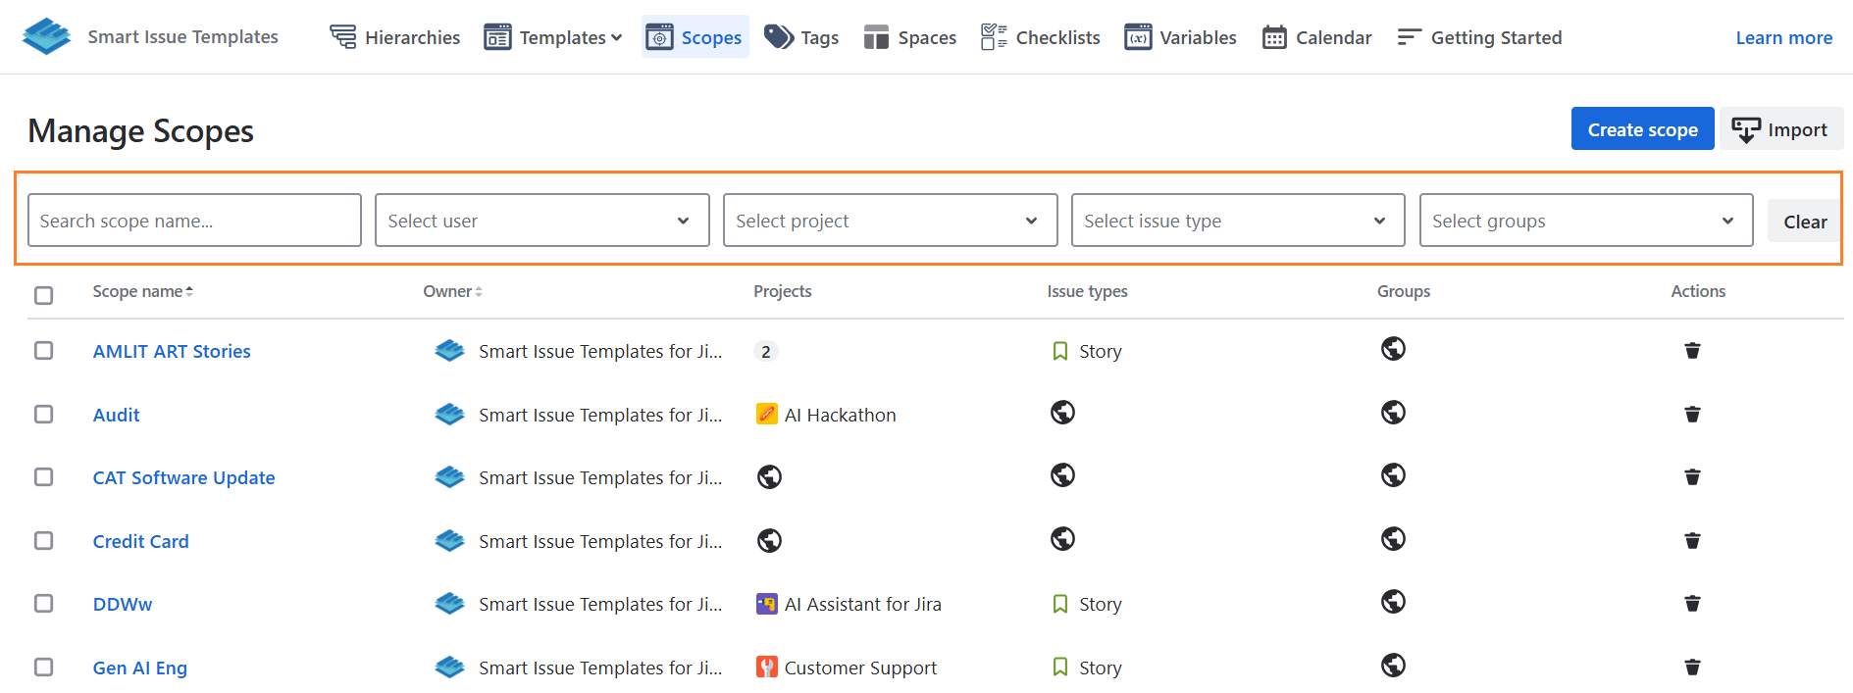Toggle the select-all scopes checkbox
The height and width of the screenshot is (693, 1853).
(44, 295)
